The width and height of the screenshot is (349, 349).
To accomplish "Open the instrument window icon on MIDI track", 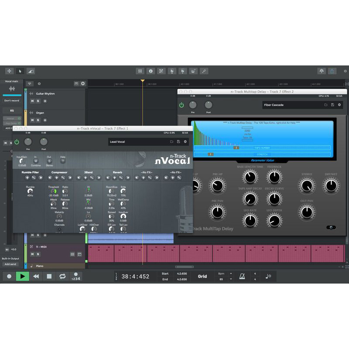I will point(79,254).
